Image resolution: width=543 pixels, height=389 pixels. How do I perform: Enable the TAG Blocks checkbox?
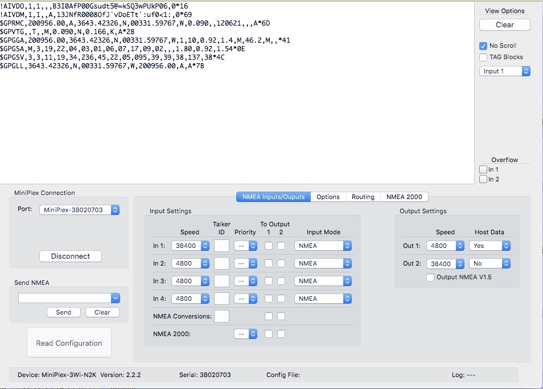coord(483,57)
